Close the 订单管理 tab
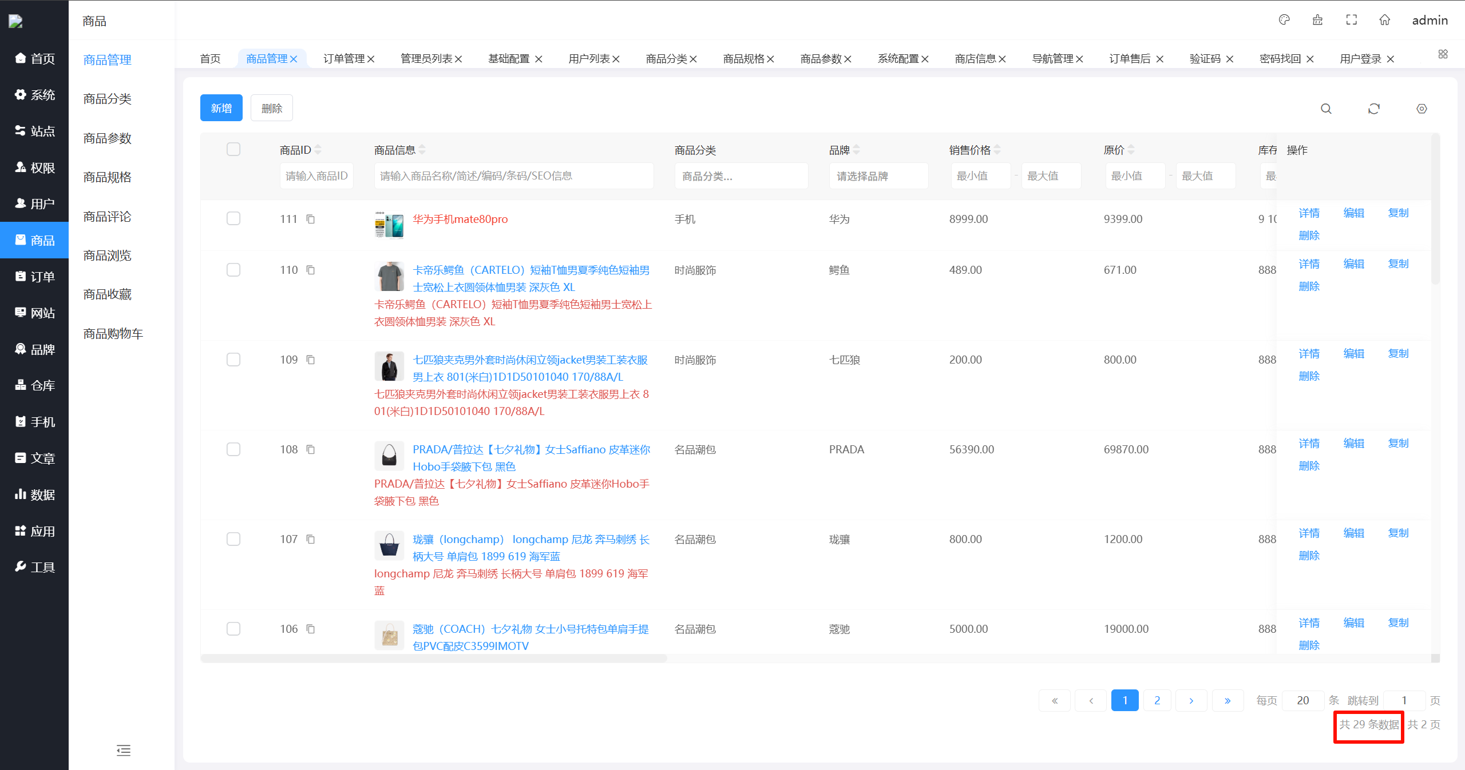Image resolution: width=1465 pixels, height=770 pixels. tap(371, 59)
